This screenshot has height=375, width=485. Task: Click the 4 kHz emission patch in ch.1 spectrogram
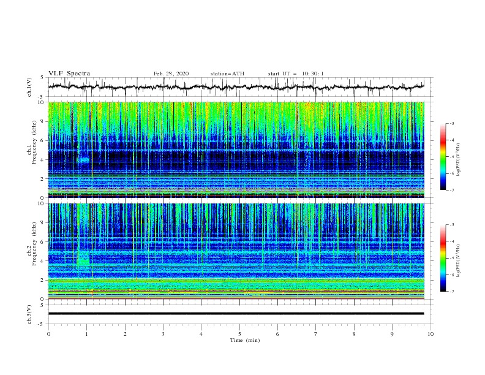pos(83,160)
